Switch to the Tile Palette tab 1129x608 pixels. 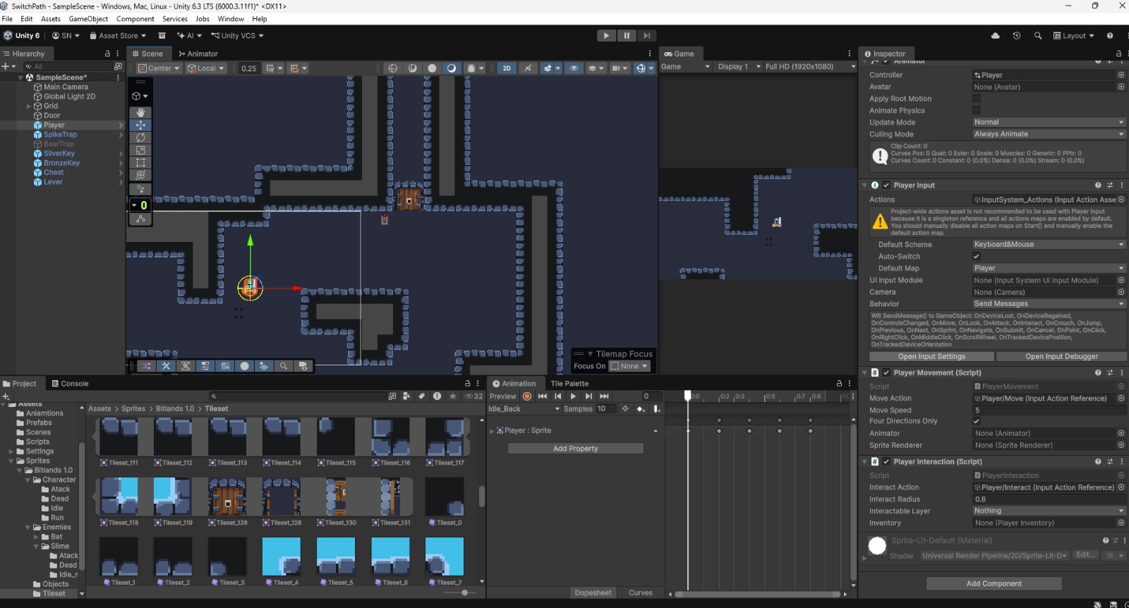(x=569, y=384)
